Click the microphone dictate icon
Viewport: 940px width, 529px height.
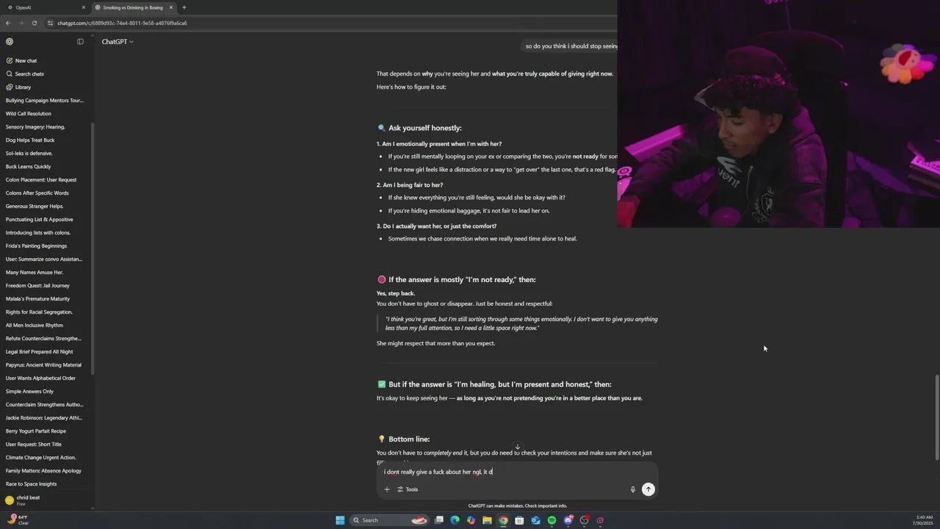point(632,489)
